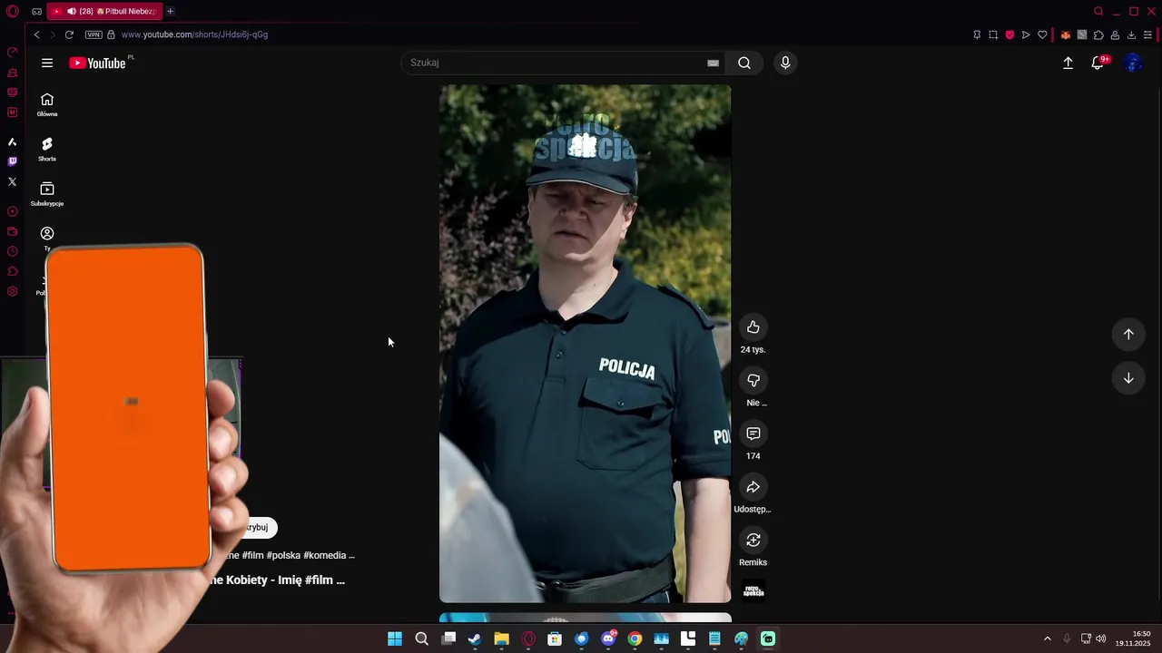Image resolution: width=1162 pixels, height=653 pixels.
Task: Click the youtube.com URL address bar
Action: 194,34
